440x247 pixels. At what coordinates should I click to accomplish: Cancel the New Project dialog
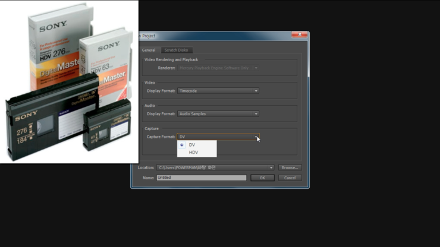pyautogui.click(x=290, y=178)
